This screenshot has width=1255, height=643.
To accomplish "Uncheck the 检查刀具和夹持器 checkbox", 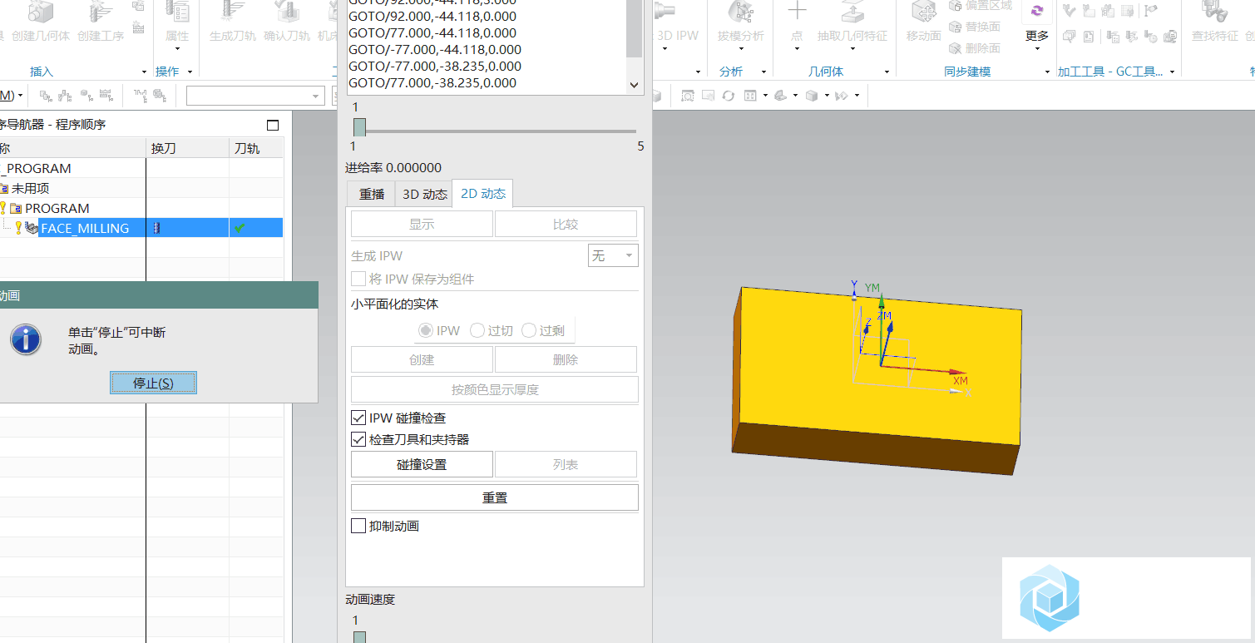I will pos(358,440).
